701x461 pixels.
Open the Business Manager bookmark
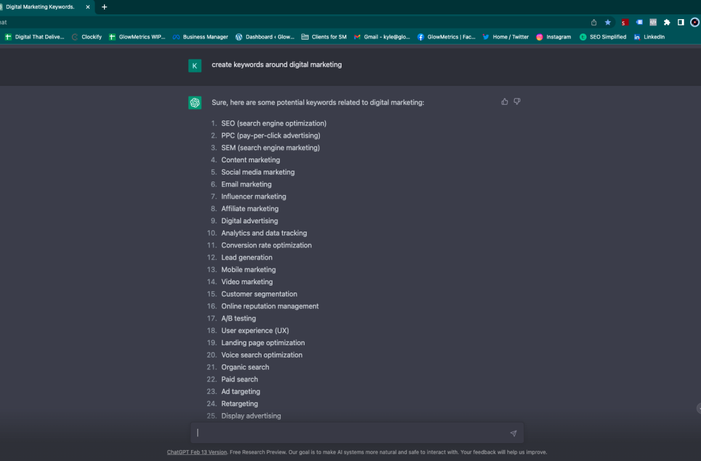[200, 37]
